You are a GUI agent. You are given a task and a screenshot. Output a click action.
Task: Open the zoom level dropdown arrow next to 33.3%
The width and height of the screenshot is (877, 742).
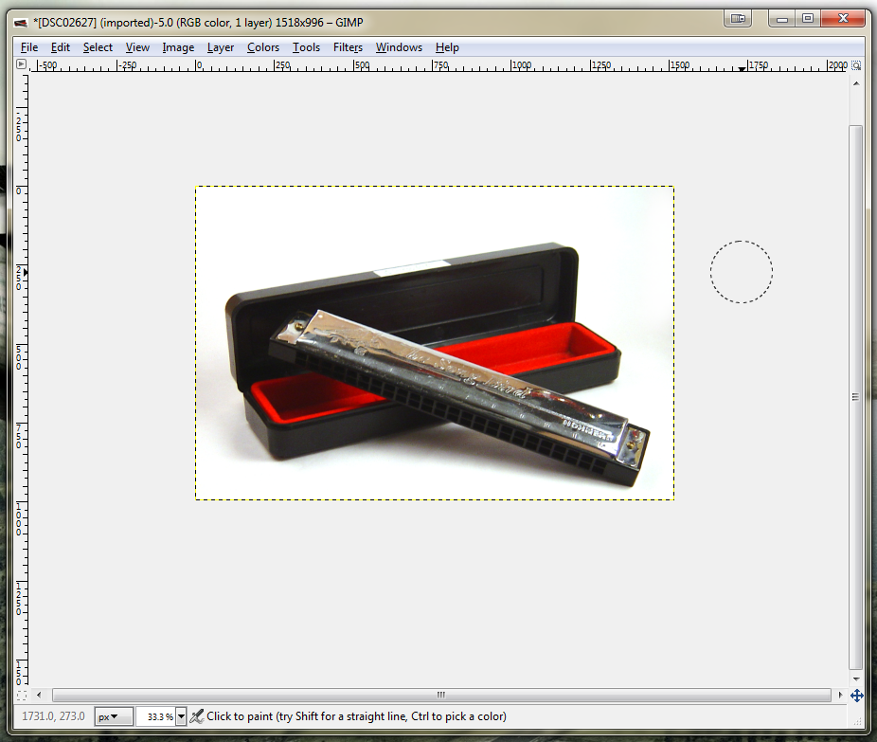179,715
